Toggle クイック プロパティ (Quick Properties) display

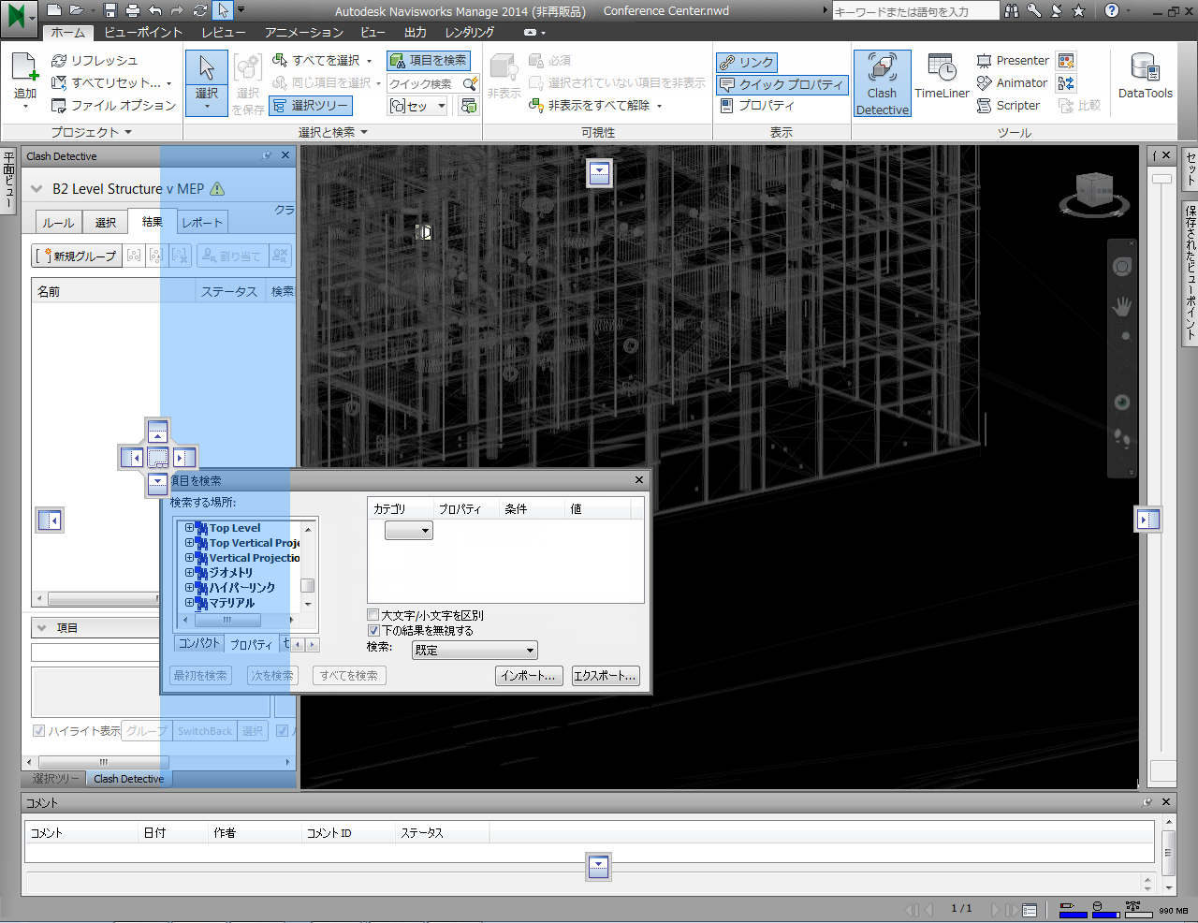[x=782, y=84]
